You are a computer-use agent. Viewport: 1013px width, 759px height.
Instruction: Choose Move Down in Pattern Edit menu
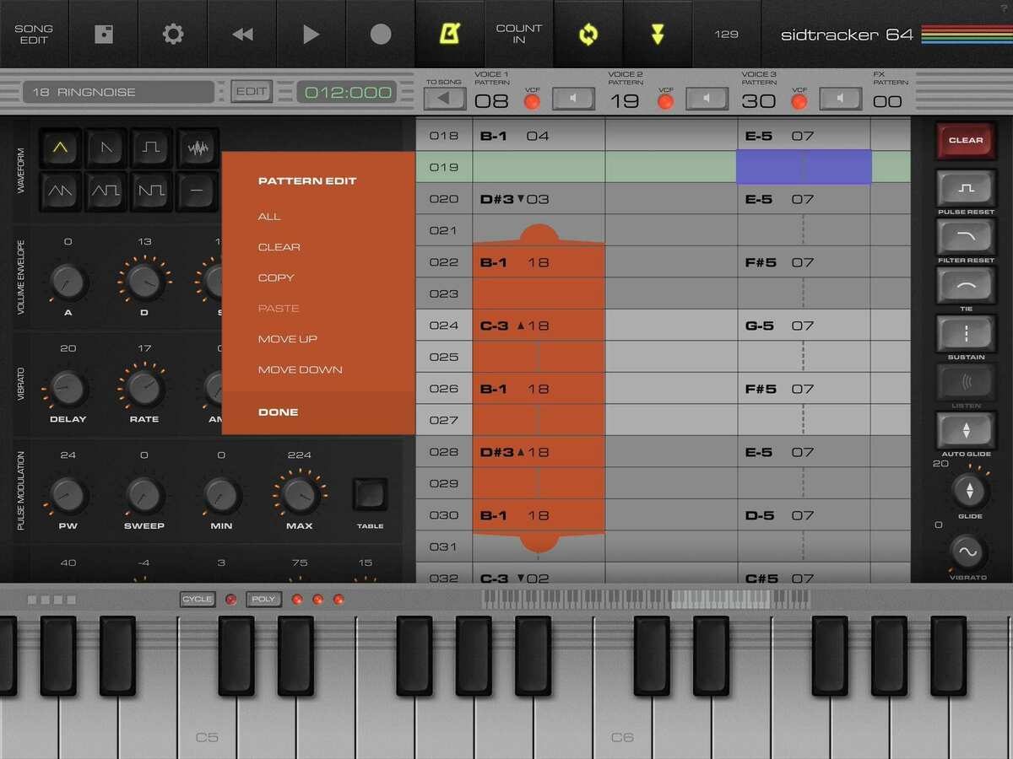tap(300, 369)
